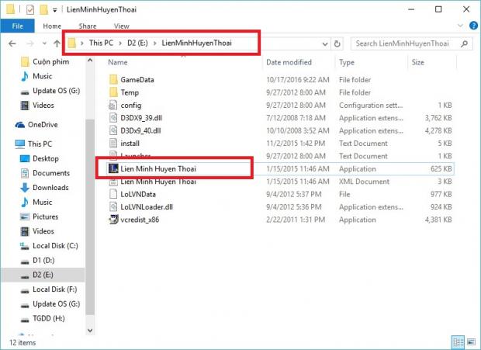The image size is (481, 350).
Task: Click This PC in the address path
Action: pos(103,43)
